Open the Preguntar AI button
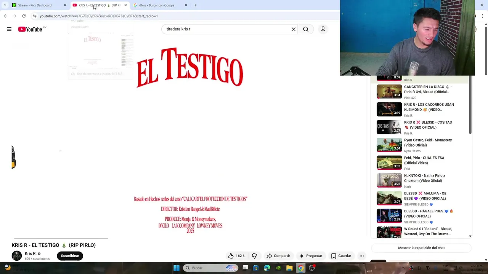Screen dimensions: 488x274 click(311, 256)
